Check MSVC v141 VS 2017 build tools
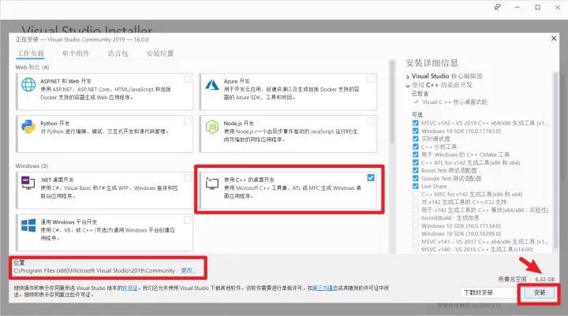This screenshot has width=568, height=316. click(416, 241)
